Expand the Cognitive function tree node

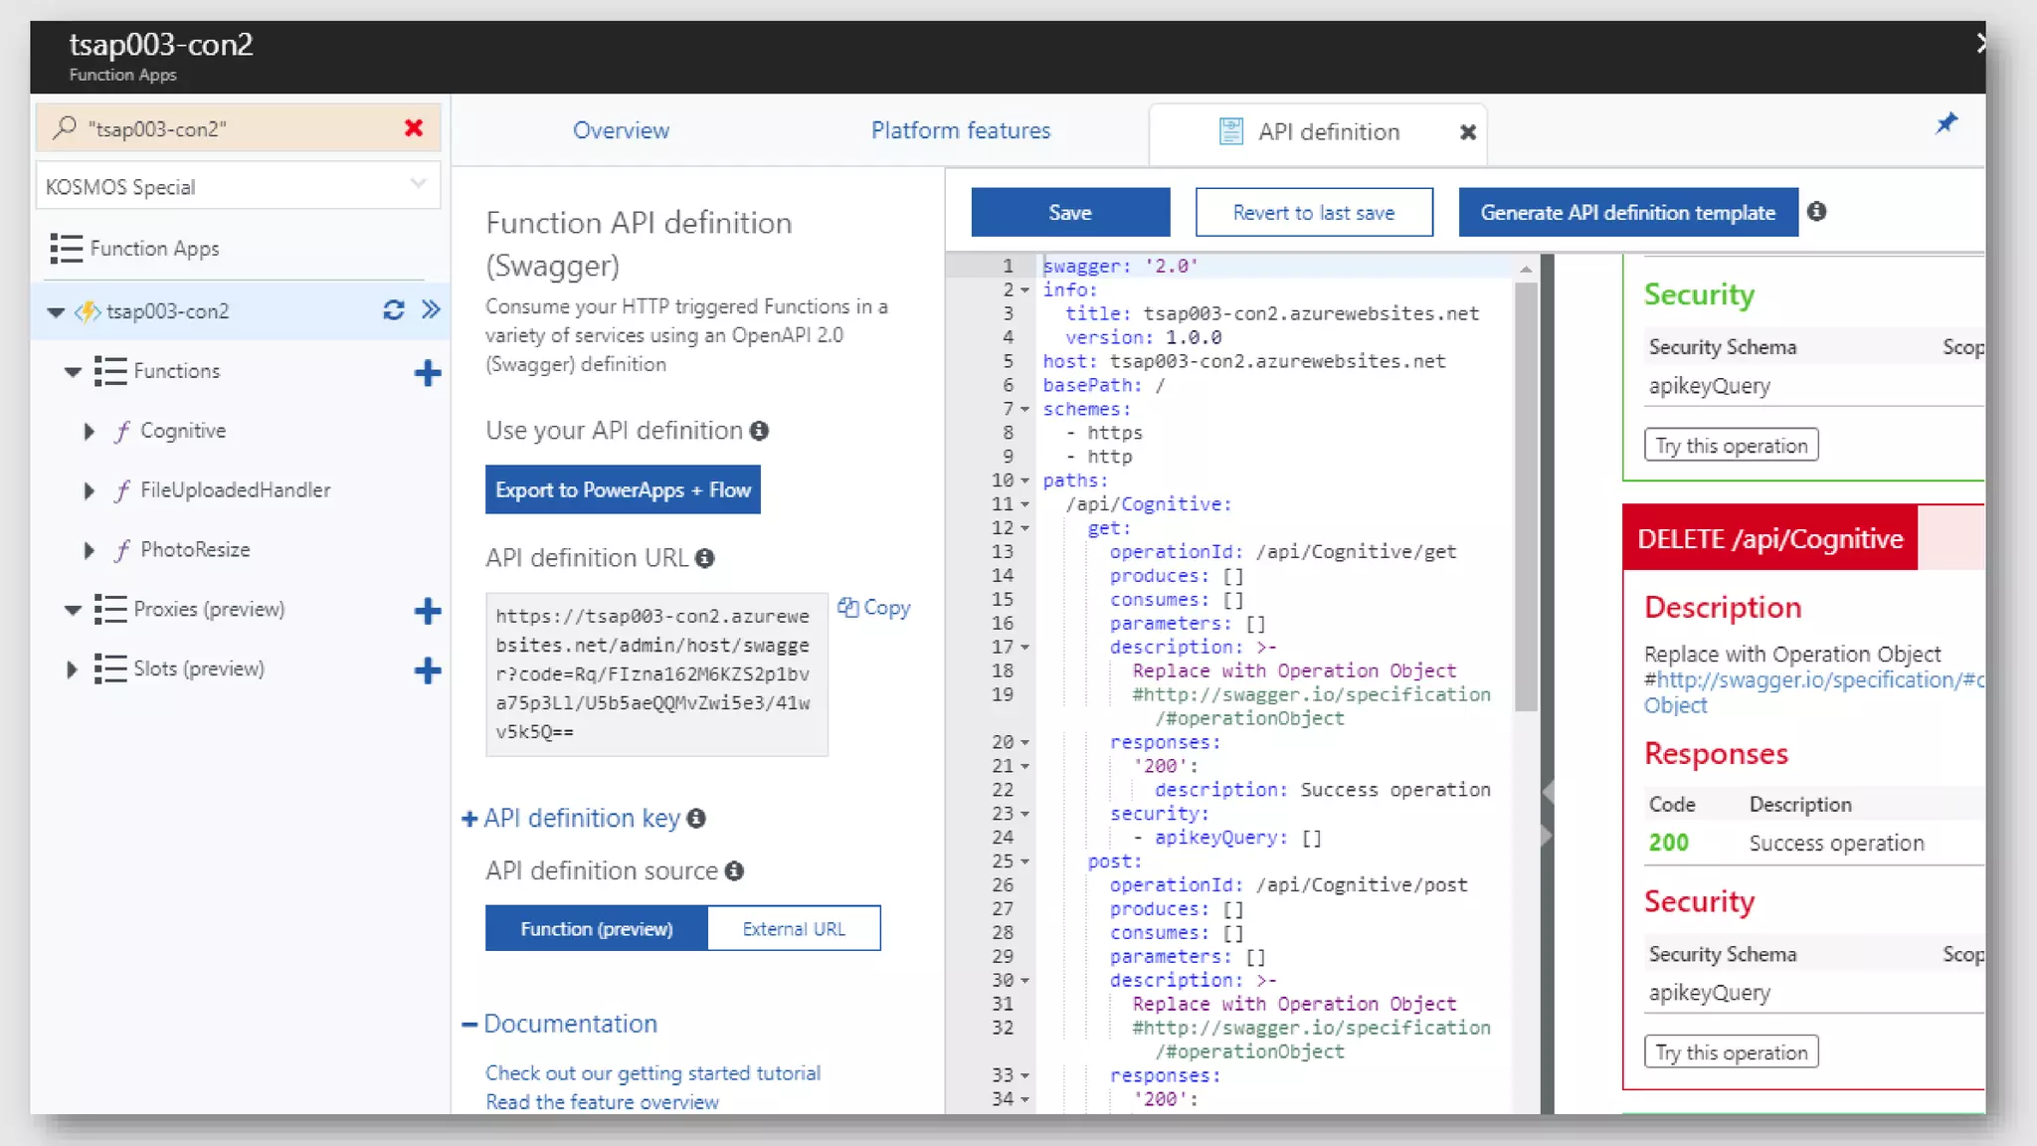89,432
